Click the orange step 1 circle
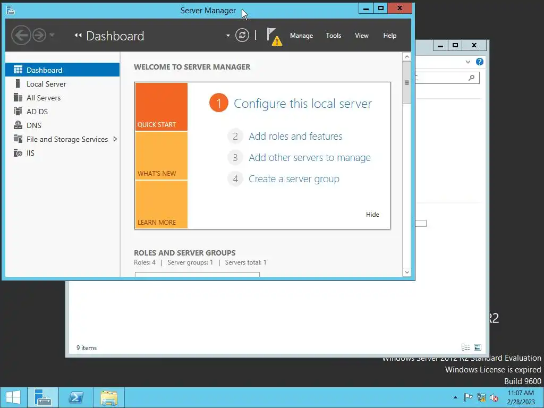 pyautogui.click(x=218, y=103)
